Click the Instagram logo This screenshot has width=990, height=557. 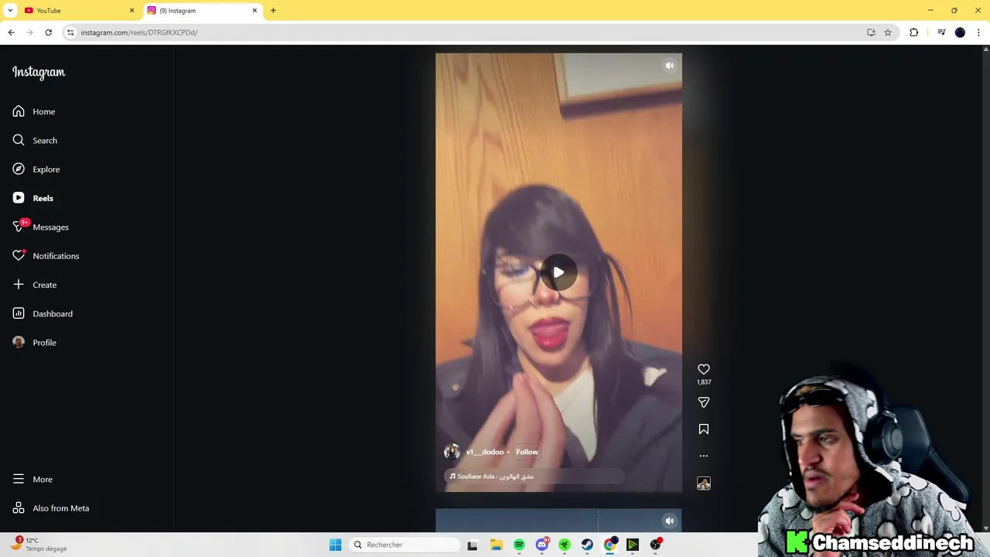point(39,72)
